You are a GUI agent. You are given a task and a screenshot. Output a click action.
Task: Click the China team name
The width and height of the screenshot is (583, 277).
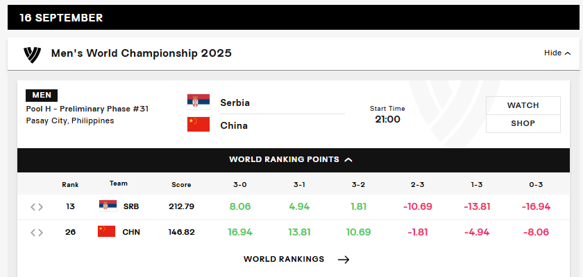[234, 125]
